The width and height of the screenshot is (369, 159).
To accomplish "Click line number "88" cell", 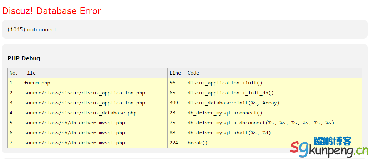I will [177, 133].
